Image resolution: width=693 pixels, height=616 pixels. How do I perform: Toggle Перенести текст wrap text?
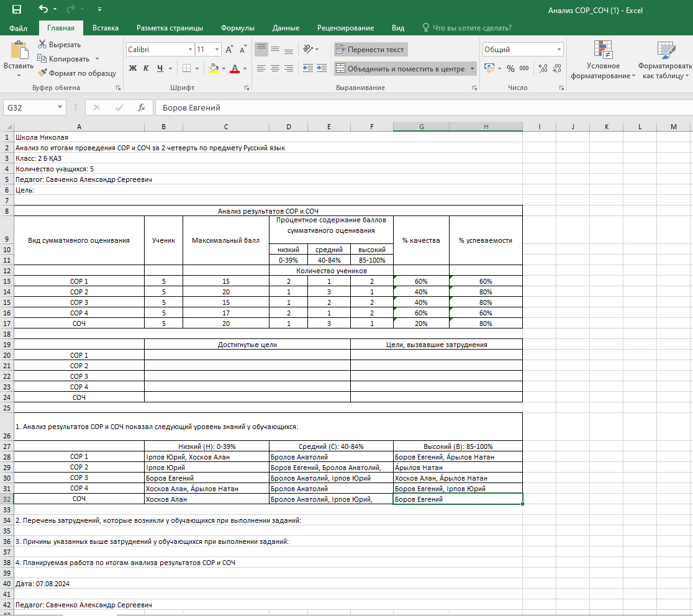coord(370,50)
